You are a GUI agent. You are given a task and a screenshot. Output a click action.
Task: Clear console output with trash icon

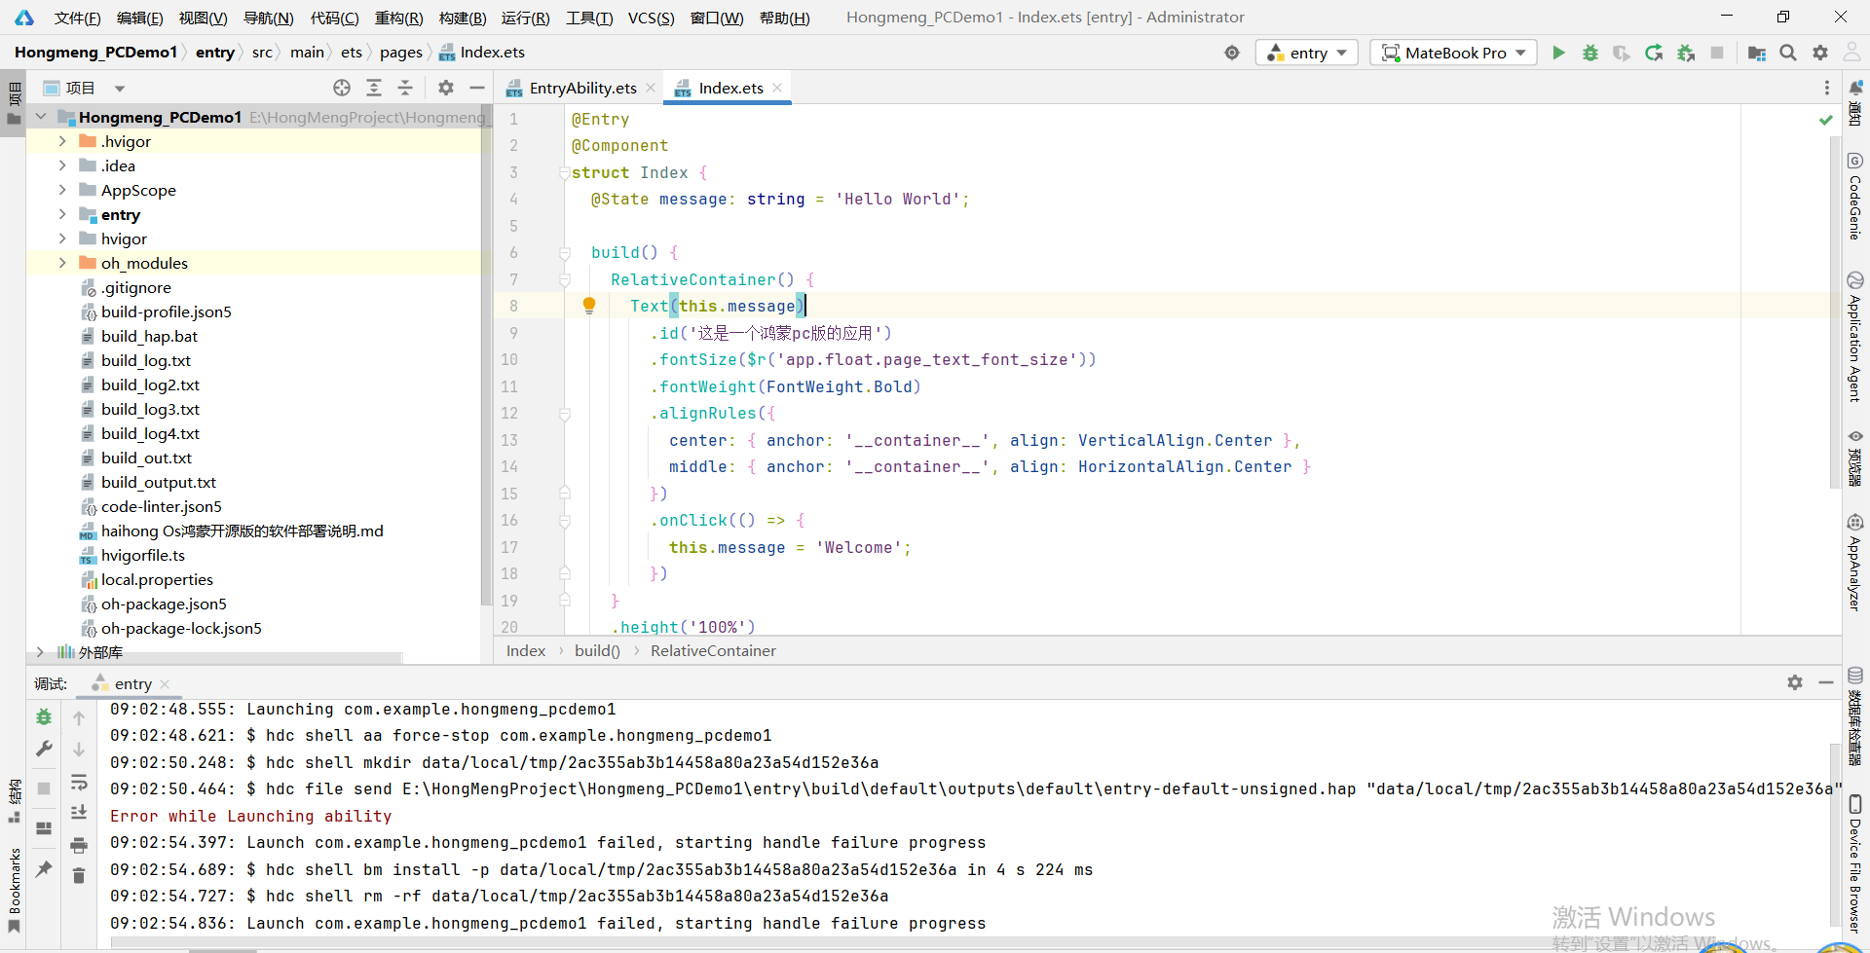pyautogui.click(x=79, y=876)
